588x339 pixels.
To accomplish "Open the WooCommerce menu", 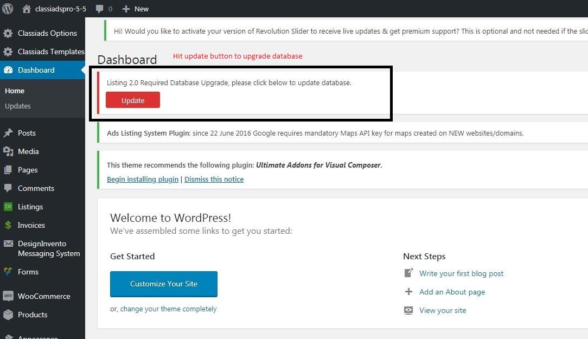I will [x=43, y=296].
